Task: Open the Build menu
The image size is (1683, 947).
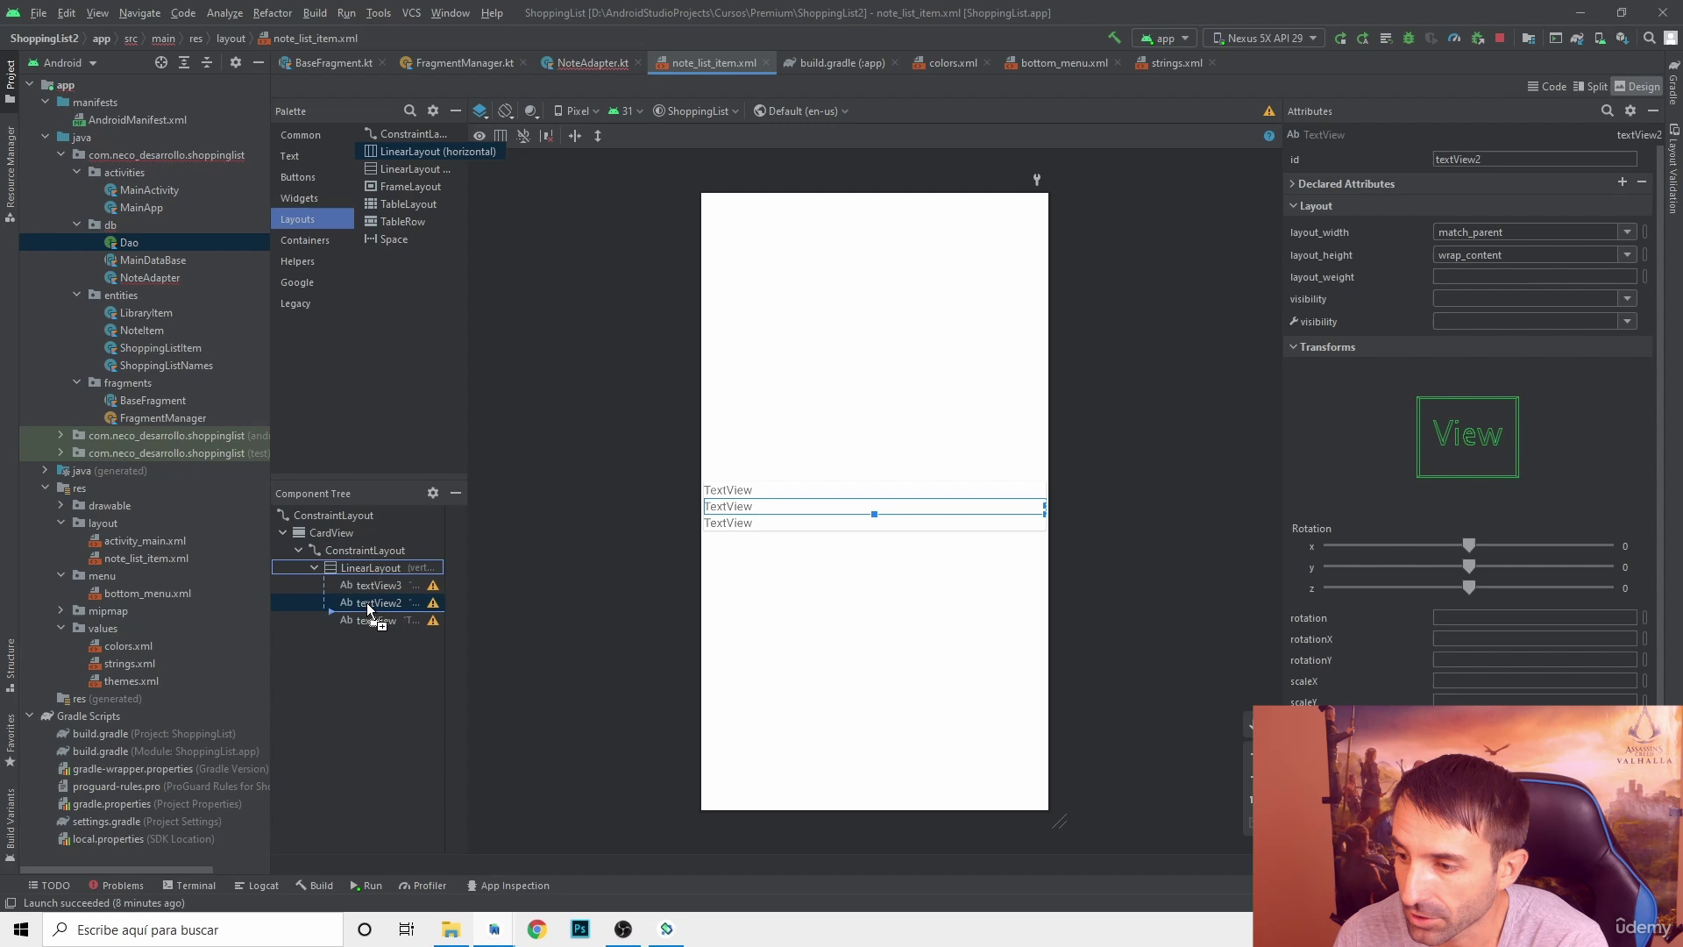Action: point(315,13)
